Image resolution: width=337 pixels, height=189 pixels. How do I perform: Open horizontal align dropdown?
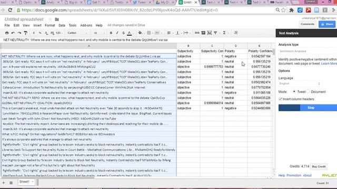click(170, 33)
